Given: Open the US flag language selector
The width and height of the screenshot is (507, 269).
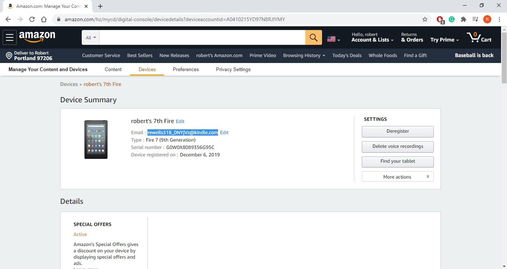Looking at the screenshot, I should (333, 39).
